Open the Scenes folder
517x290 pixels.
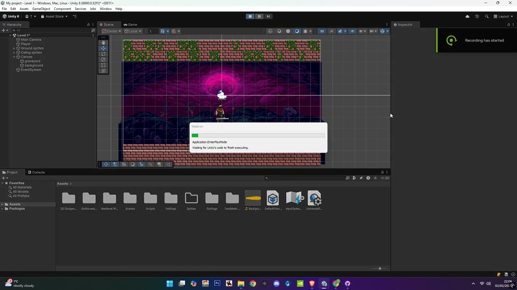click(x=130, y=201)
